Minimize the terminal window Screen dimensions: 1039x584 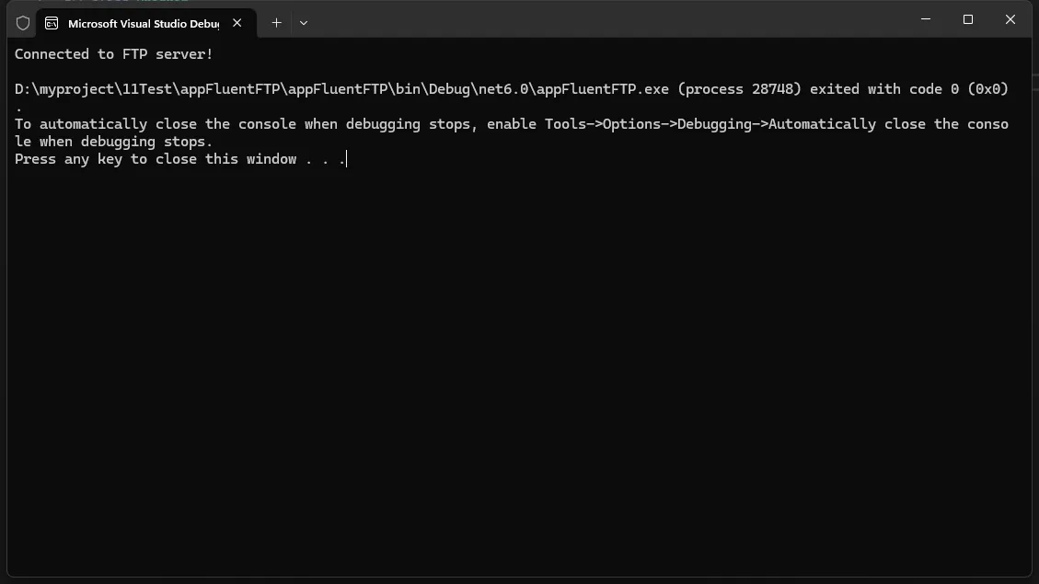click(x=925, y=19)
